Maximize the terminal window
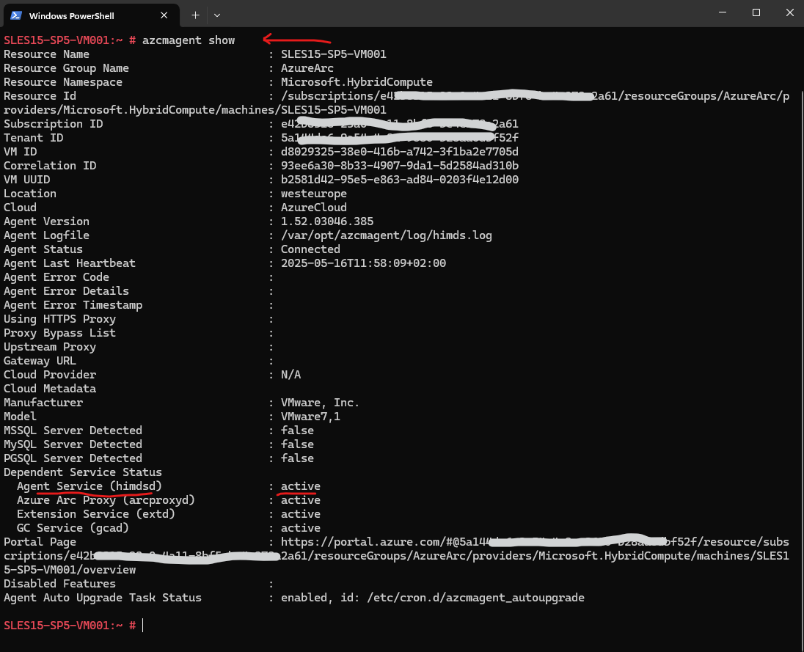This screenshot has width=804, height=652. point(756,12)
